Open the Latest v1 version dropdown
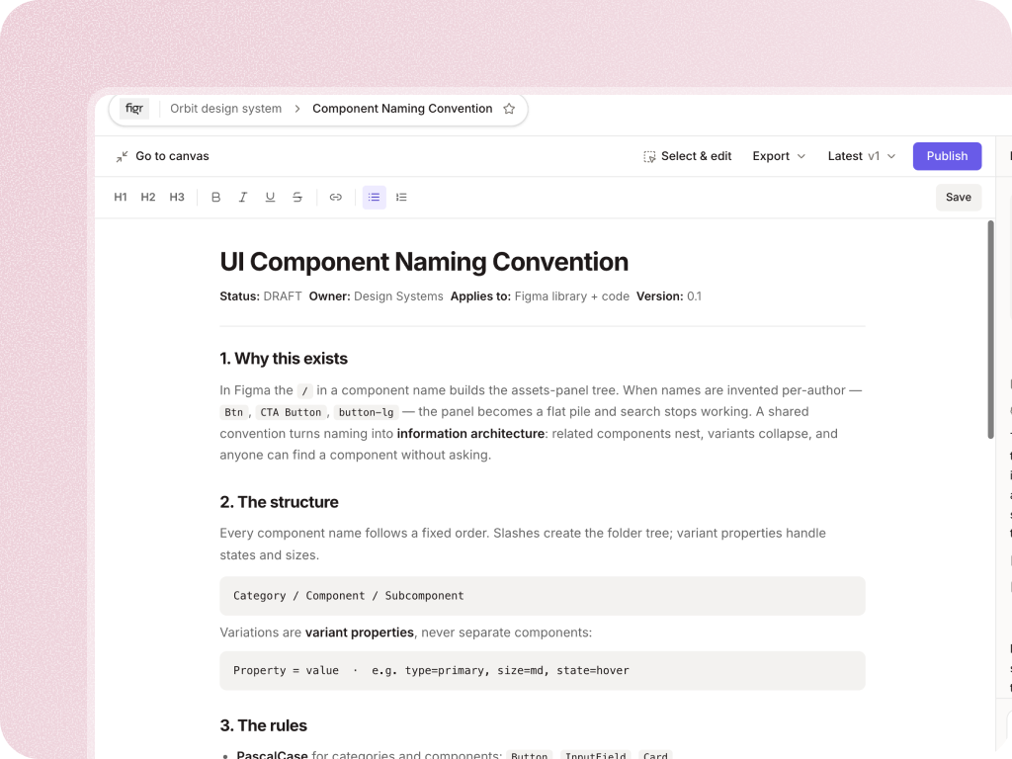This screenshot has width=1012, height=759. [862, 156]
